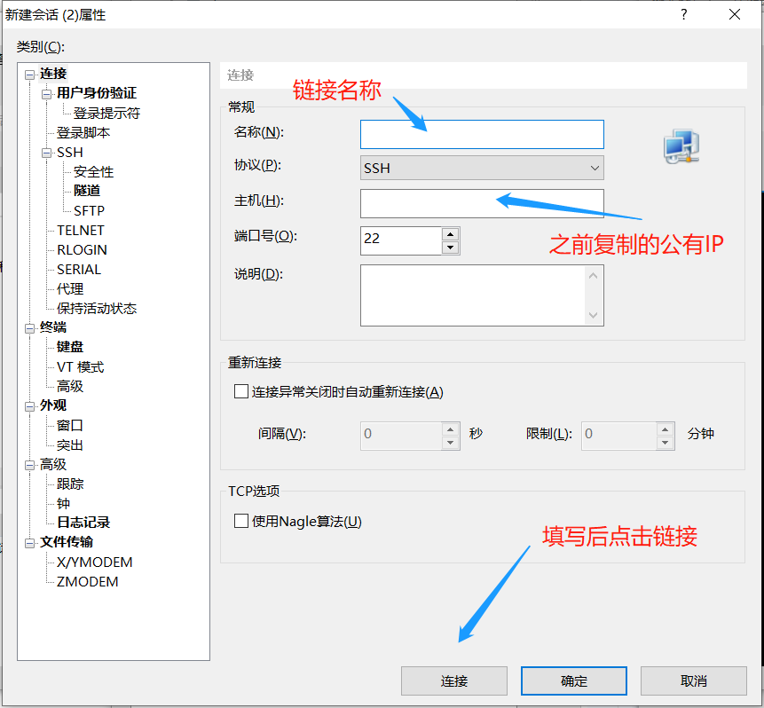Viewport: 764px width, 708px height.
Task: Collapse the 连接 tree node
Action: [x=30, y=74]
